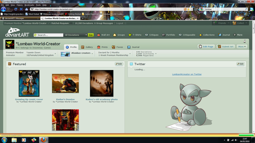Click the Edit Page button
255x143 pixels.
coord(206,47)
